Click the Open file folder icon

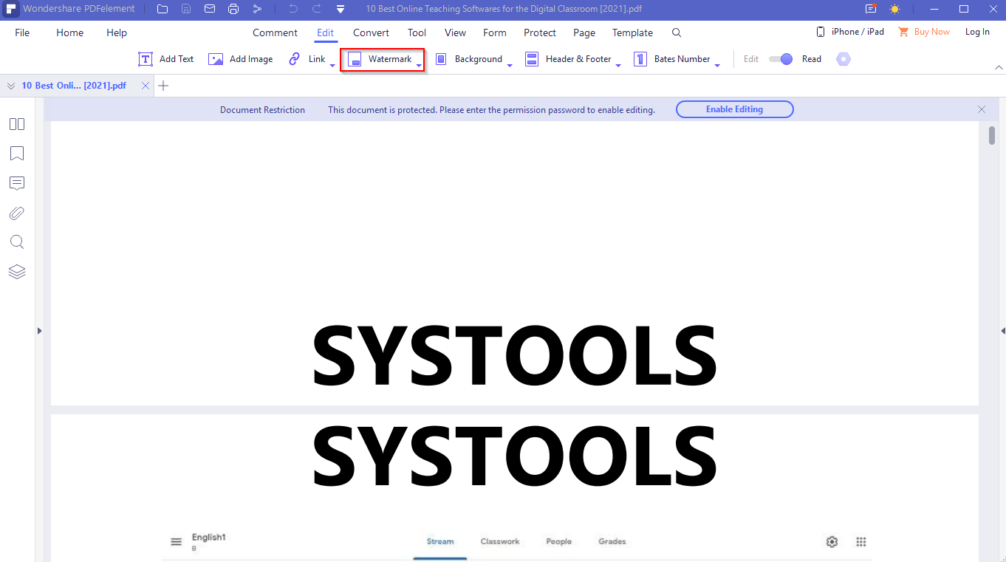(x=162, y=9)
